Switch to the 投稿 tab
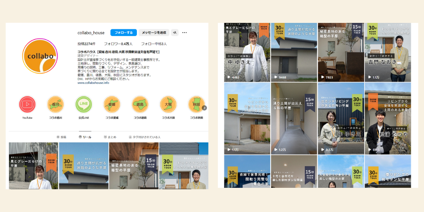Viewport: 424px width, 212px height. 61,137
